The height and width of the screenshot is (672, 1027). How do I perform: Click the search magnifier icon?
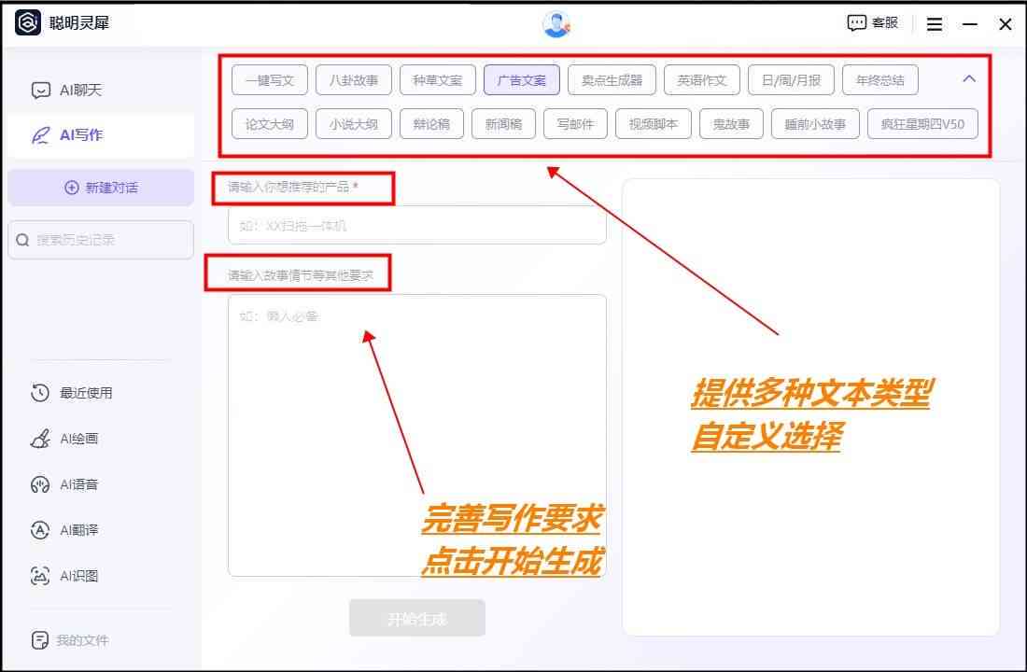tap(23, 240)
